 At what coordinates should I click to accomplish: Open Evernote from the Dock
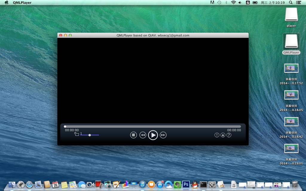tap(178, 184)
